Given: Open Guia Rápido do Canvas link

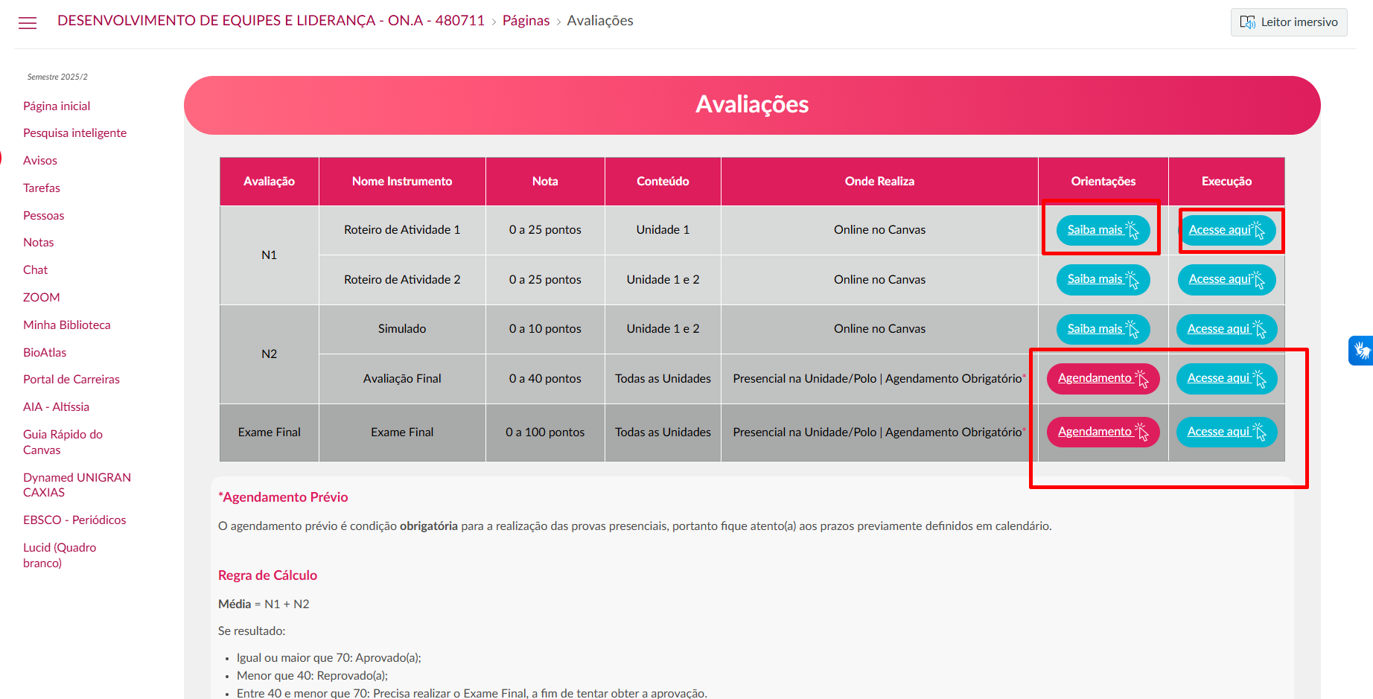Looking at the screenshot, I should 63,442.
